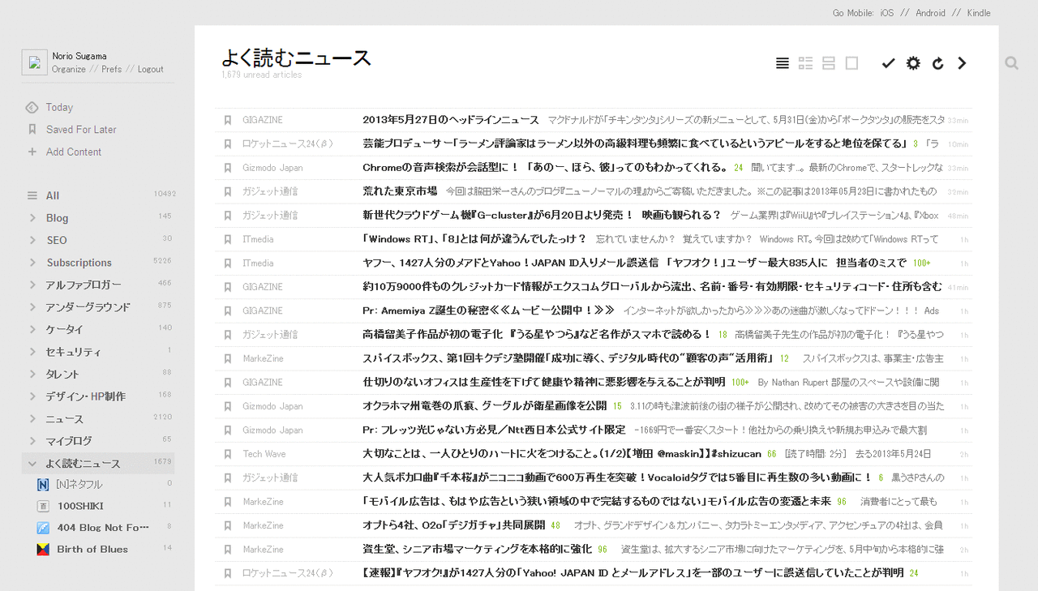The image size is (1038, 591).
Task: Open the search magnifier icon
Action: pyautogui.click(x=1011, y=63)
